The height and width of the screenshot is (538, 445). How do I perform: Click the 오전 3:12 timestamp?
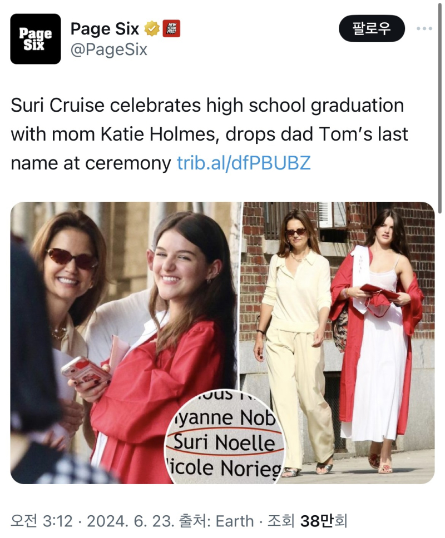pos(42,521)
